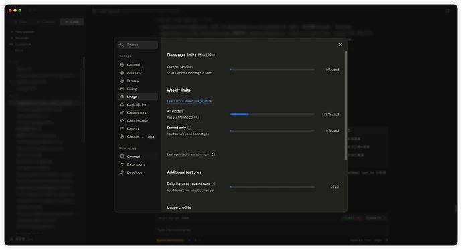Click the Desktop app section header
462x250 pixels.
pyautogui.click(x=128, y=148)
